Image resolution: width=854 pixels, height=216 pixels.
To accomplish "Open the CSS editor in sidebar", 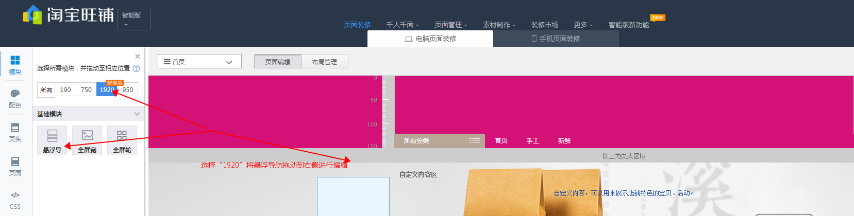I will click(15, 200).
